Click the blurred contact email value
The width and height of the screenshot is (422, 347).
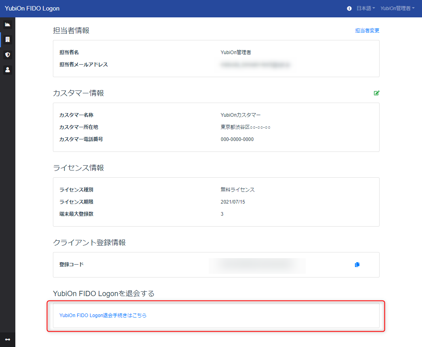[255, 65]
